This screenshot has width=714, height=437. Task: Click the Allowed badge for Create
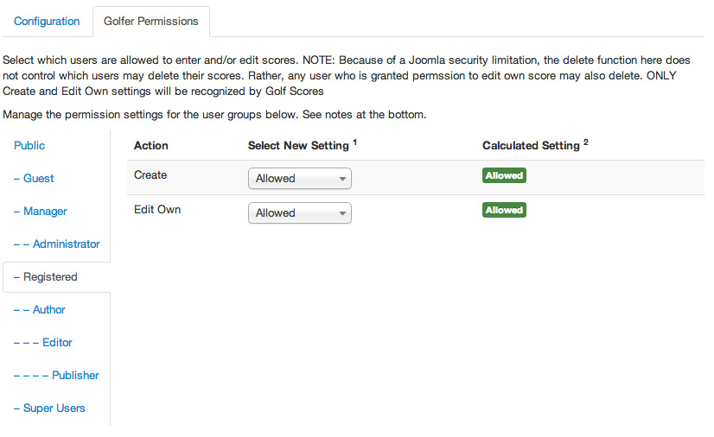point(504,175)
